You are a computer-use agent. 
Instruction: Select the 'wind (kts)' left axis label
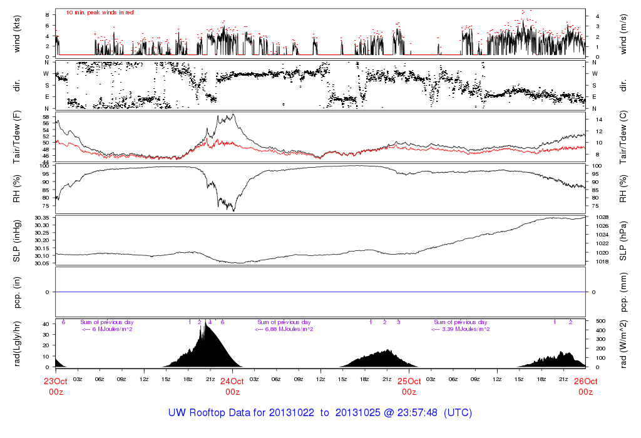(x=18, y=31)
